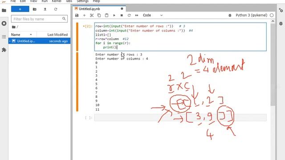This screenshot has width=285, height=160.
Task: Refresh the file browser list
Action: pyautogui.click(x=56, y=9)
